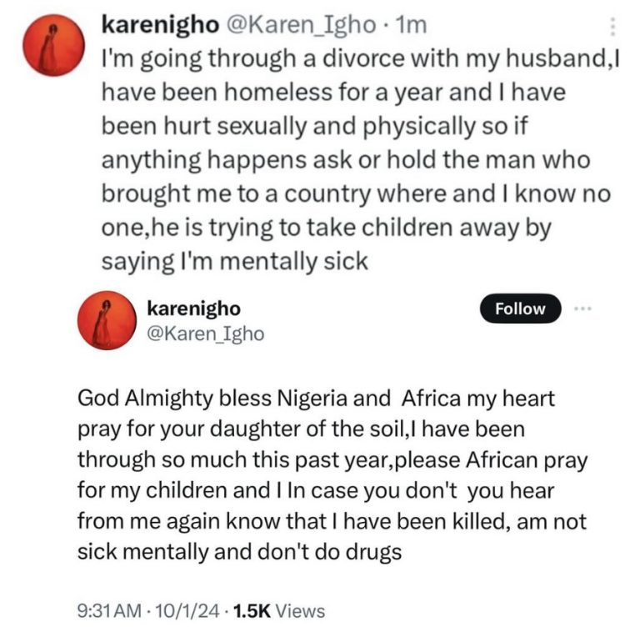Screen dimensions: 640x642
Task: Open the 1.5K Views count
Action: tap(280, 611)
